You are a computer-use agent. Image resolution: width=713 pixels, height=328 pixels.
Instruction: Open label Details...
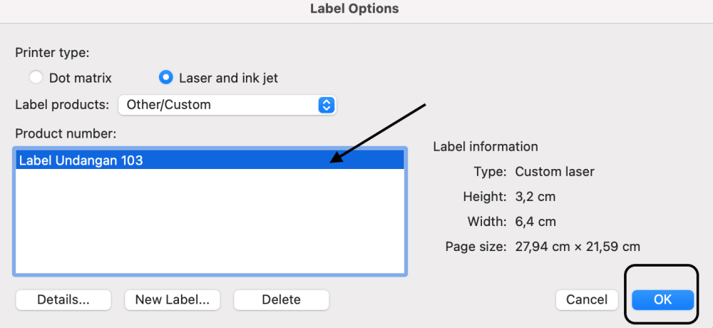point(63,299)
